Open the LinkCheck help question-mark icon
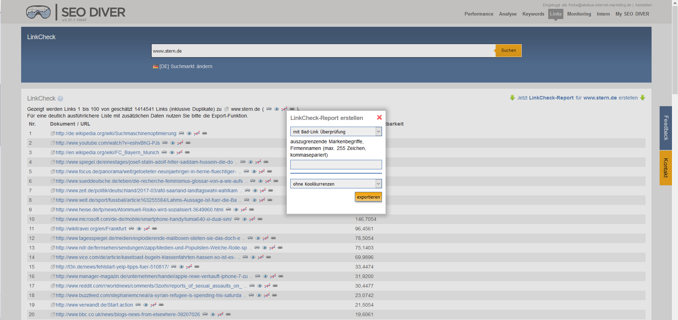Image resolution: width=678 pixels, height=320 pixels. [60, 98]
